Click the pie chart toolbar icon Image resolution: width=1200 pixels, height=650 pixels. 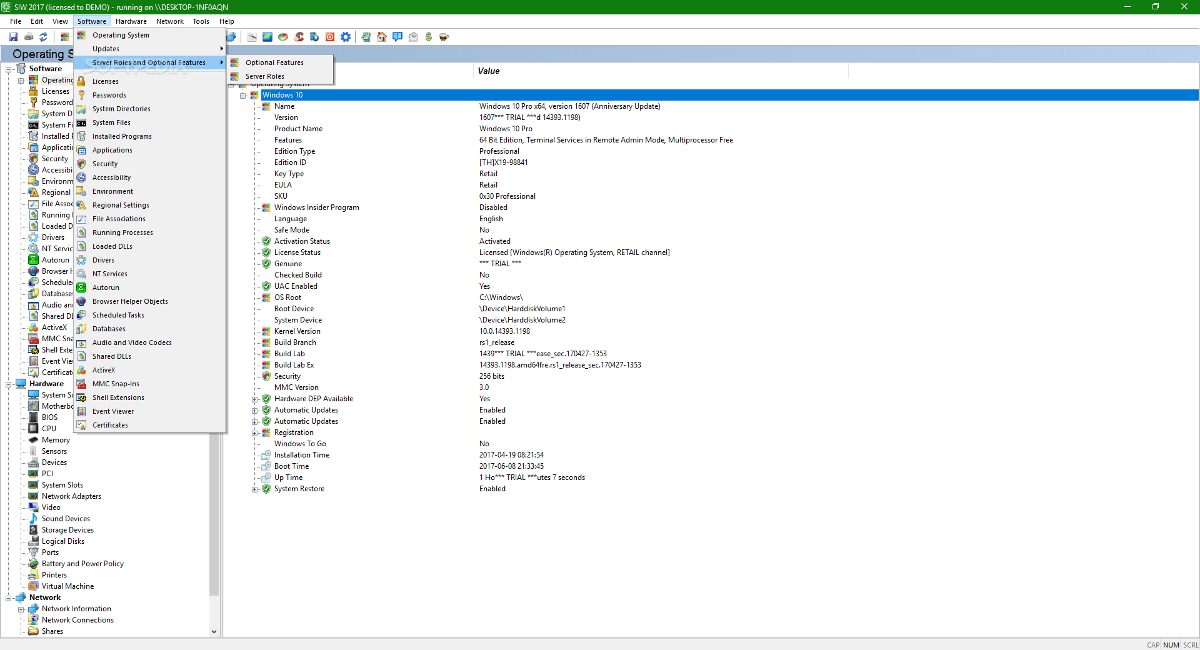pos(283,37)
